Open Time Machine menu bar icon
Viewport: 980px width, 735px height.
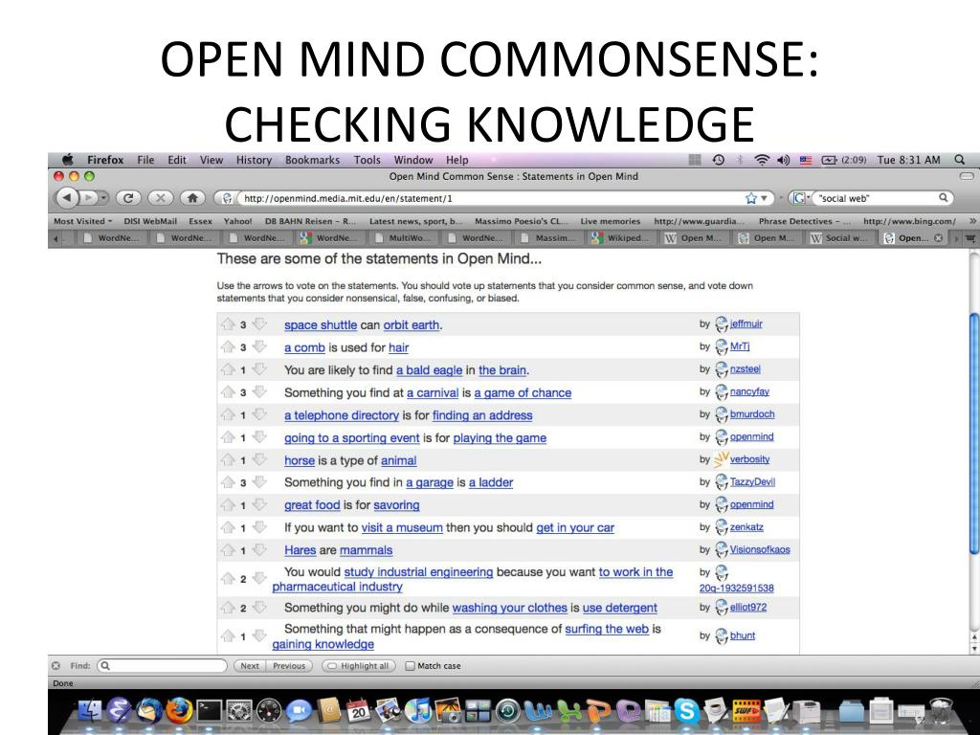pyautogui.click(x=718, y=160)
